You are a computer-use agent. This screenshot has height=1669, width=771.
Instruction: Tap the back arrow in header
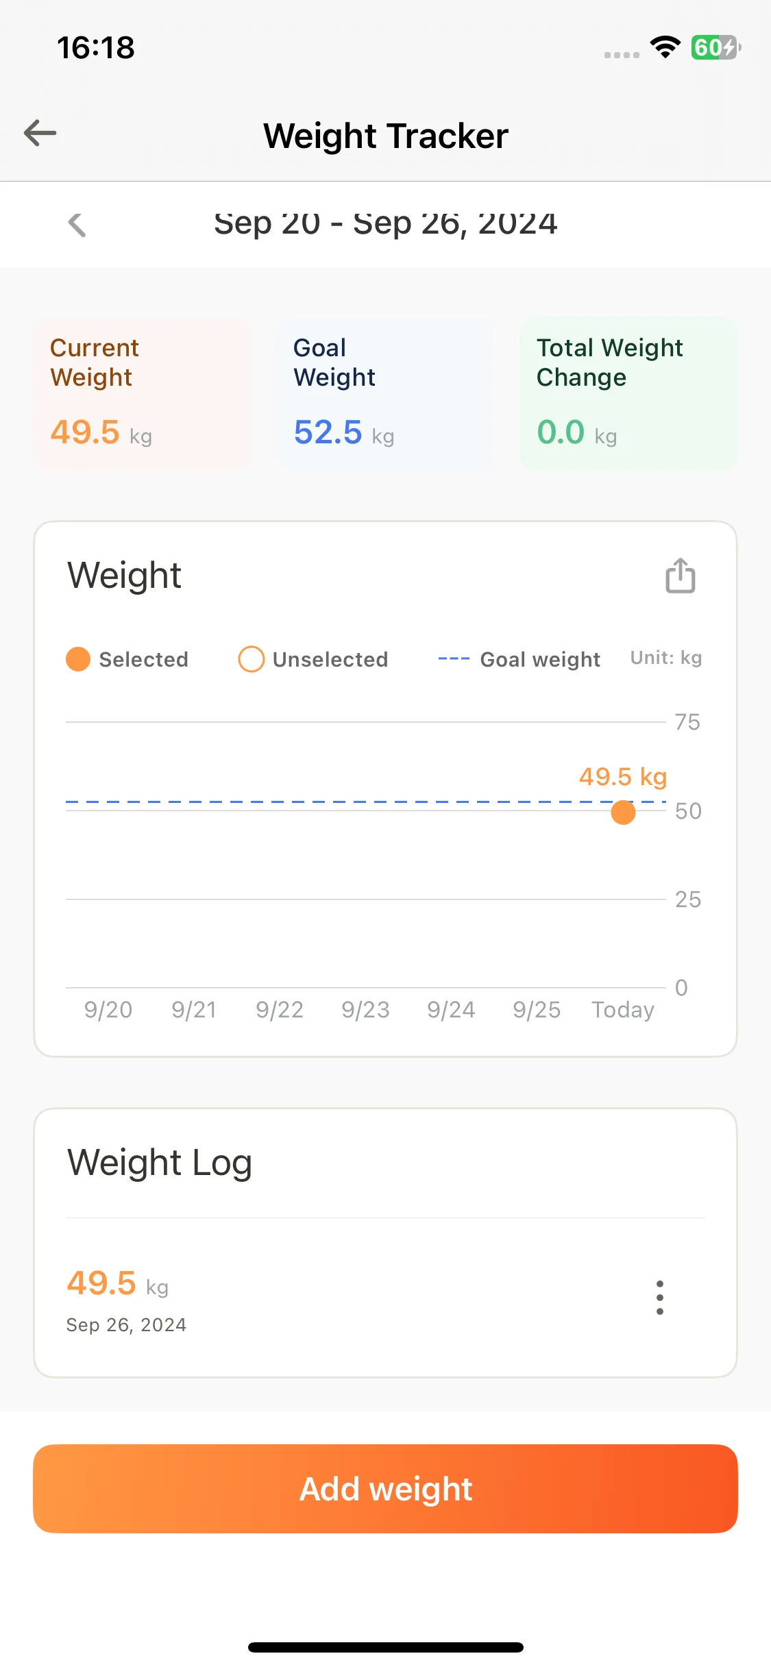40,133
